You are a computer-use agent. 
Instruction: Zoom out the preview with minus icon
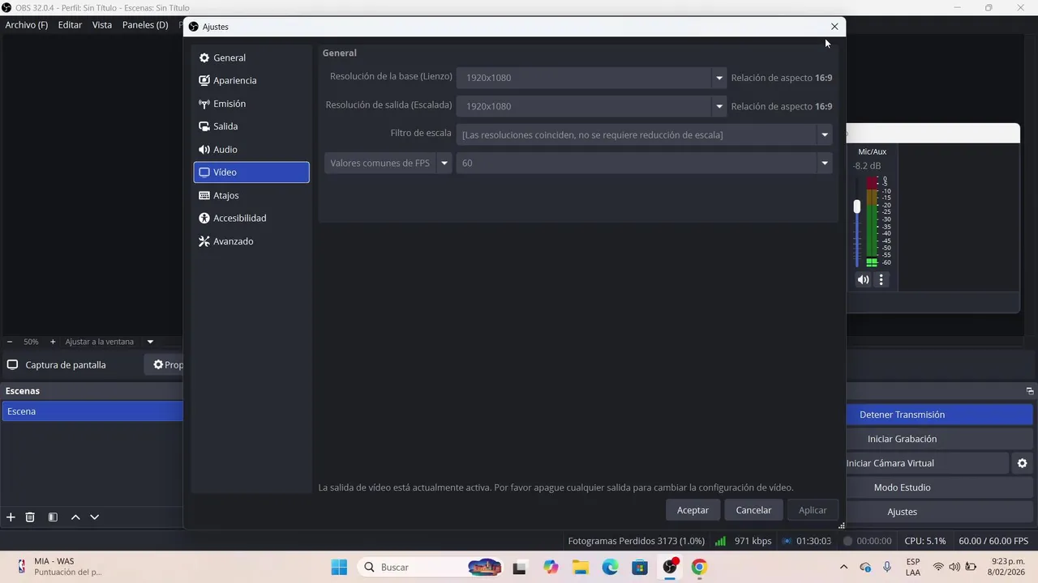pos(10,342)
